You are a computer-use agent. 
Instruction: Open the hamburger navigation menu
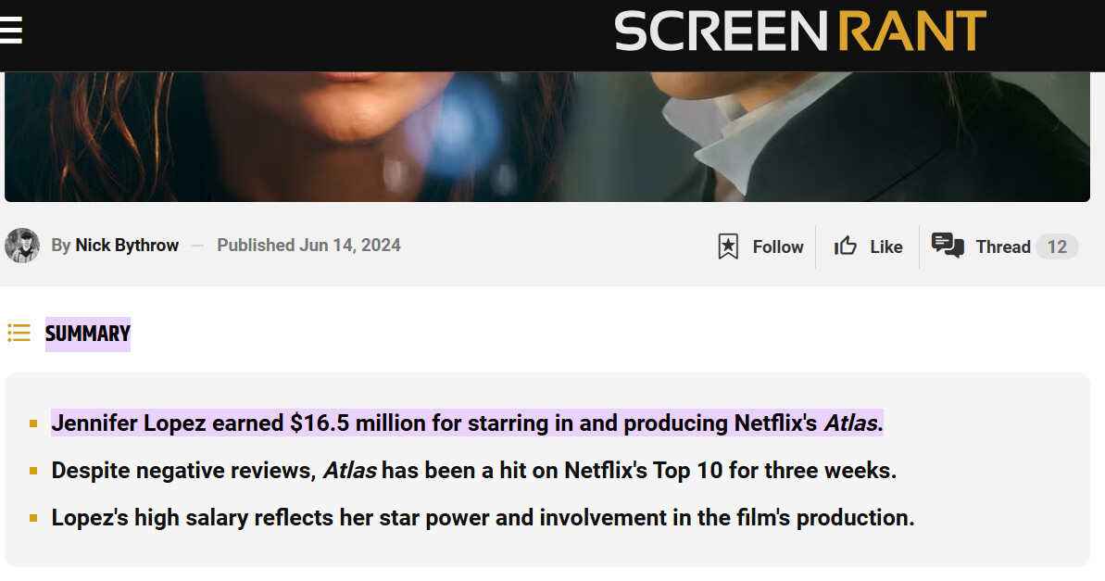[10, 31]
